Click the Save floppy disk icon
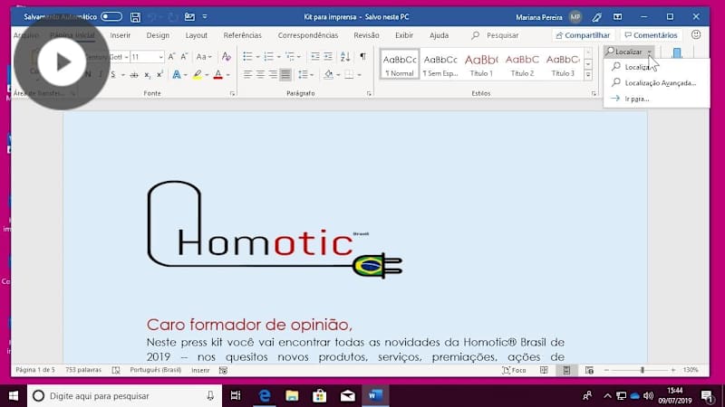The image size is (725, 407). pos(135,17)
